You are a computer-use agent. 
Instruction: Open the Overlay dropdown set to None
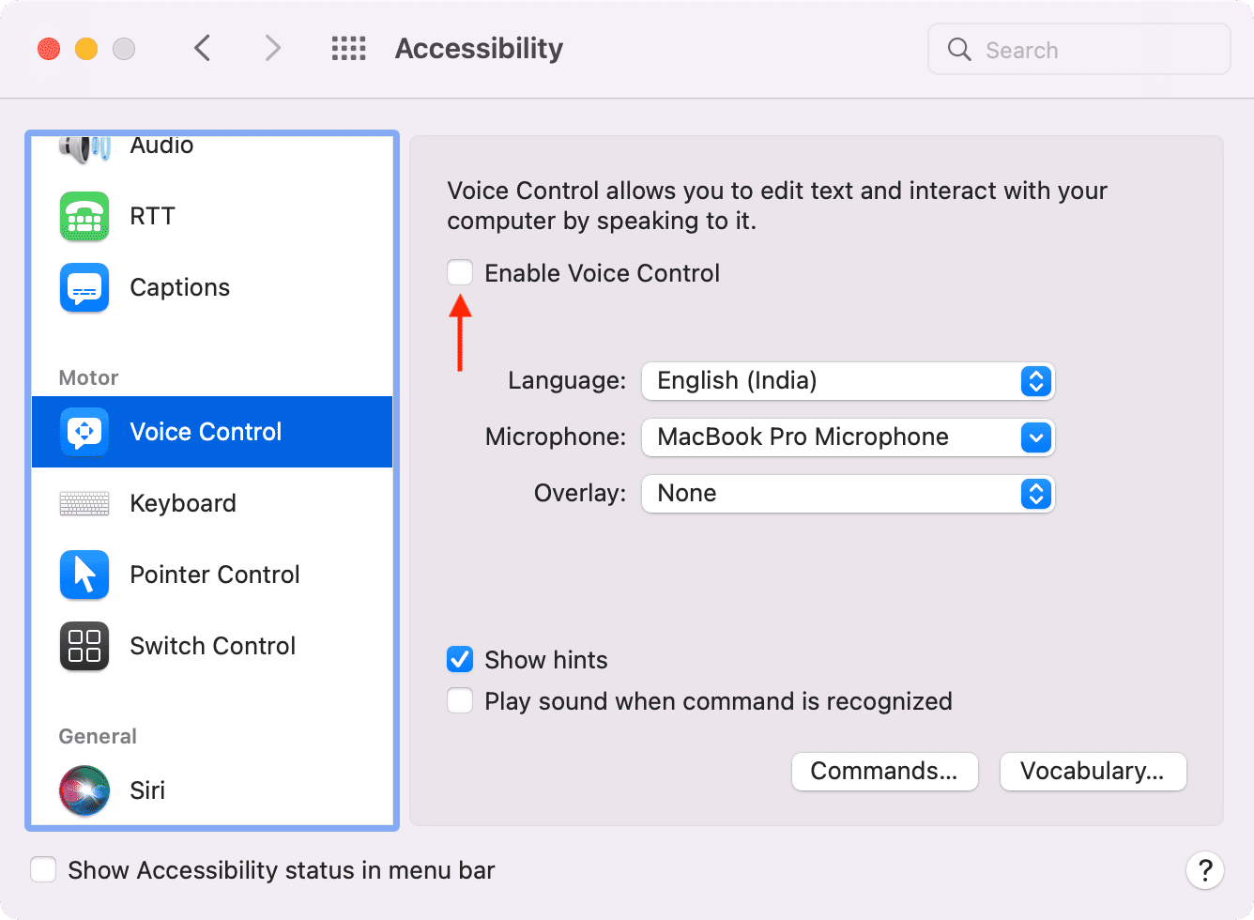848,494
